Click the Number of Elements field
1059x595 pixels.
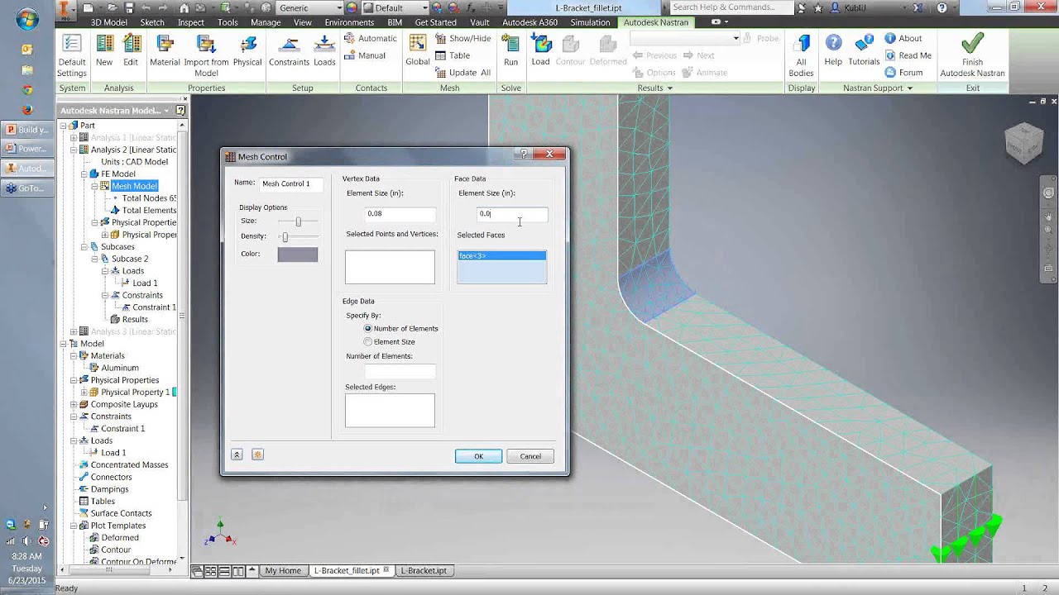point(400,372)
